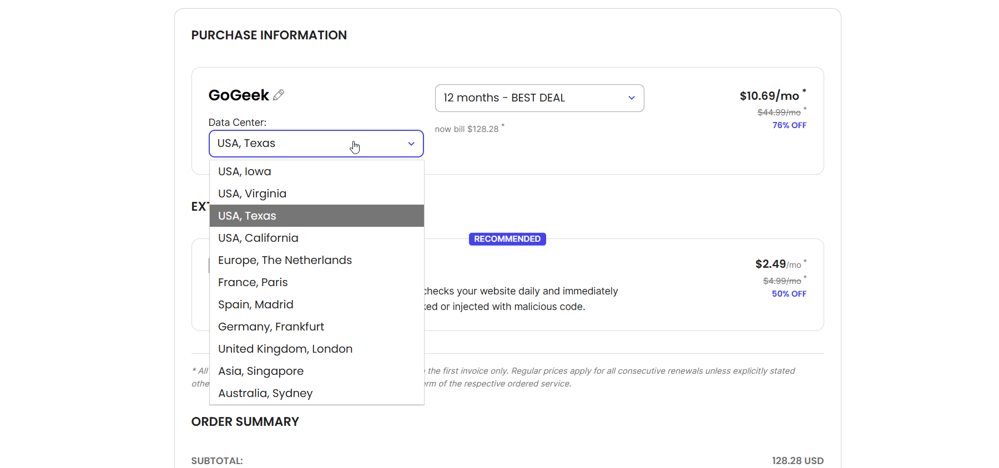Viewport: 999px width, 468px height.
Task: Click the $10.69/mo price text
Action: 769,96
